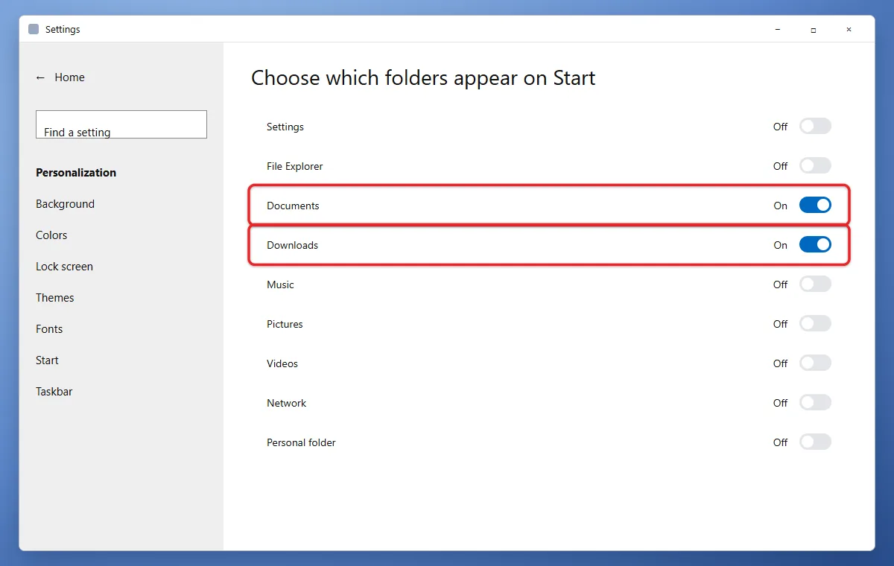The image size is (894, 566).
Task: Open the Colors settings page
Action: click(x=51, y=235)
